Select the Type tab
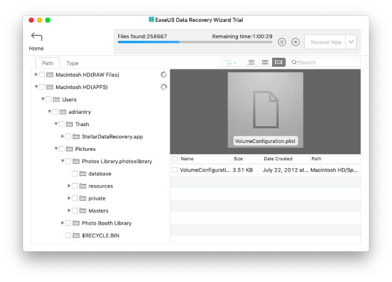This screenshot has width=392, height=282. (x=72, y=63)
